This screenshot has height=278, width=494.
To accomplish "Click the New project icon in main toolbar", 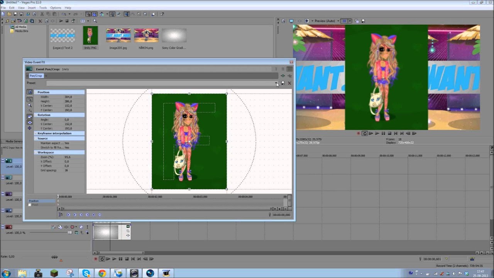I will pyautogui.click(x=3, y=14).
